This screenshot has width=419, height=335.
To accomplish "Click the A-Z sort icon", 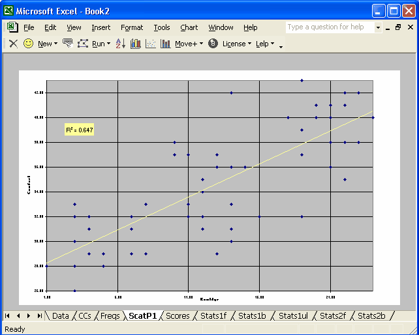I will (x=121, y=44).
